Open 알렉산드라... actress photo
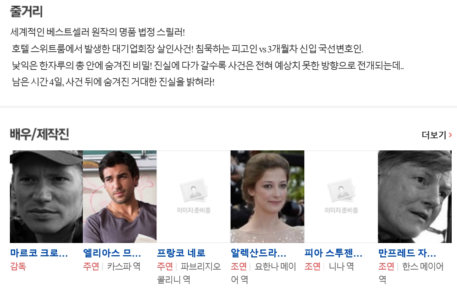457x292 pixels. [267, 197]
